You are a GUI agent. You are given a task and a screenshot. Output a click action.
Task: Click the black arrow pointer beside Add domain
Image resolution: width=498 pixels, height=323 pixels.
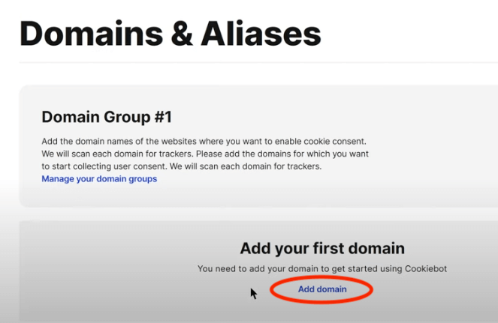click(x=253, y=294)
